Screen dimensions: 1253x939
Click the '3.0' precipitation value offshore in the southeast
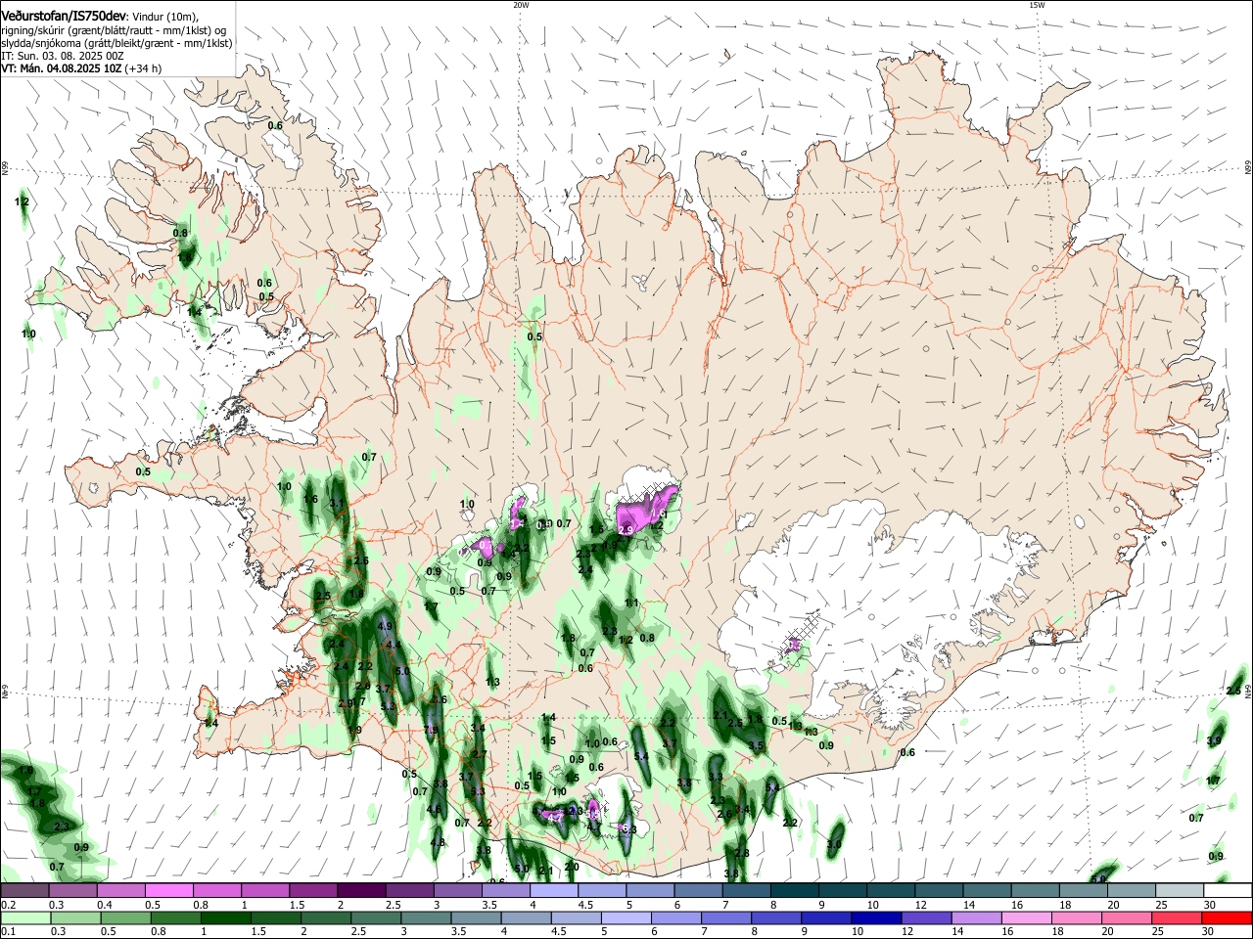coord(834,844)
